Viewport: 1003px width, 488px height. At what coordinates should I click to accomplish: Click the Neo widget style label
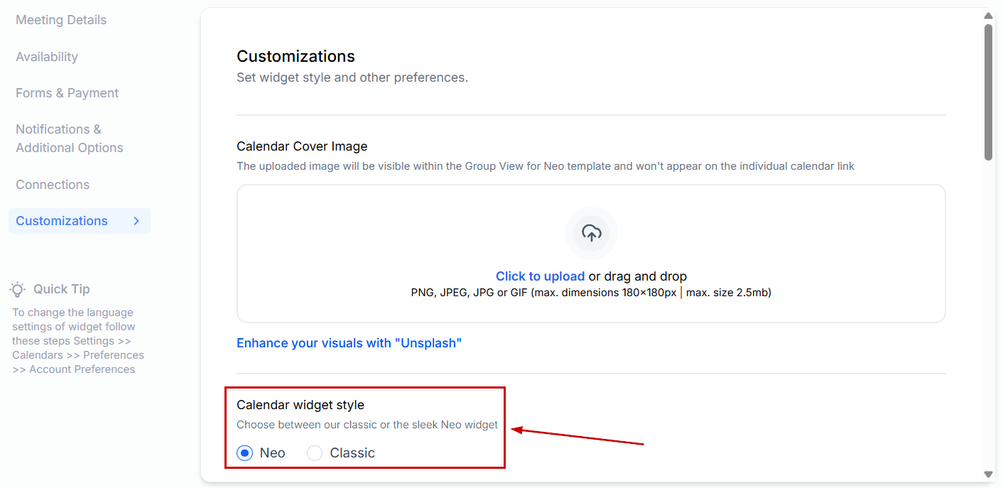[x=273, y=453]
